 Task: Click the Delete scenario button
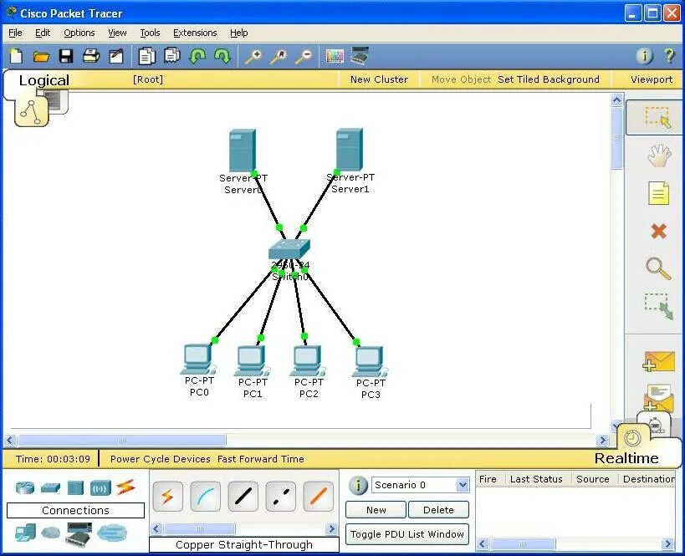point(438,510)
